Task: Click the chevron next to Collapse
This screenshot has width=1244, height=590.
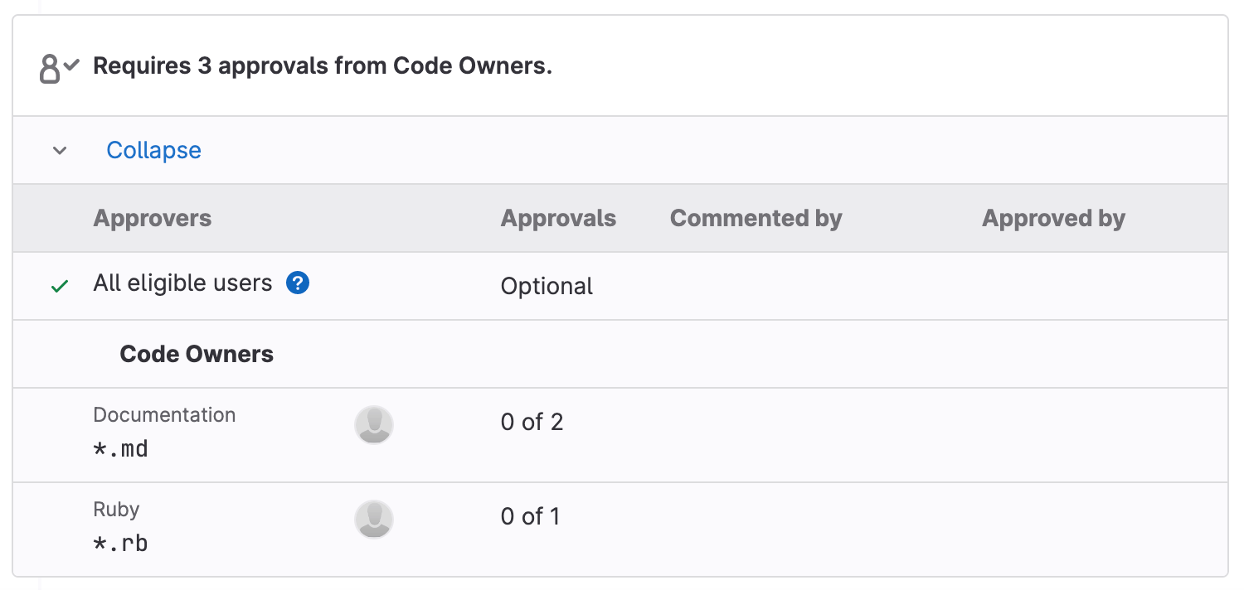Action: pyautogui.click(x=59, y=150)
